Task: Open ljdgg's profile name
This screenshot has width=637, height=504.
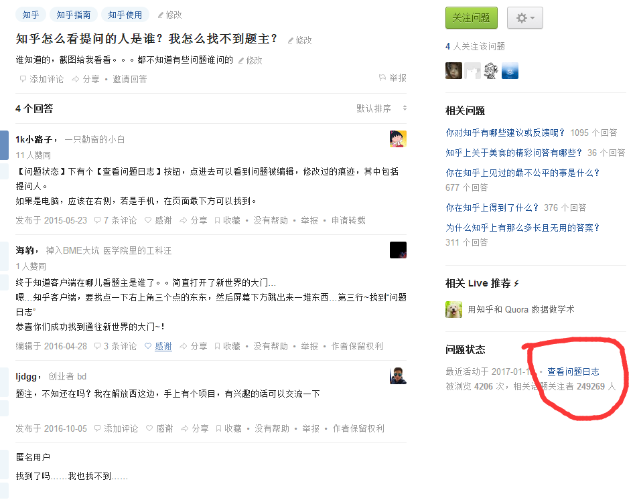Action: (x=26, y=377)
